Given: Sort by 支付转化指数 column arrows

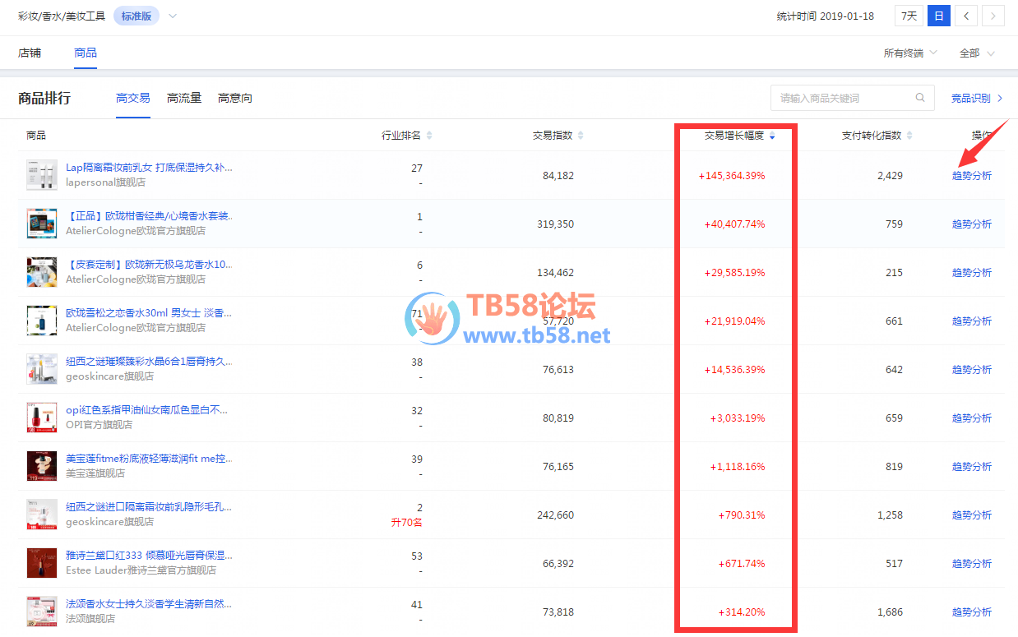Looking at the screenshot, I should 909,136.
